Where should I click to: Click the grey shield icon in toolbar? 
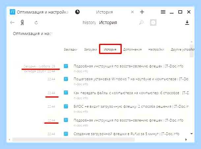tap(153, 22)
